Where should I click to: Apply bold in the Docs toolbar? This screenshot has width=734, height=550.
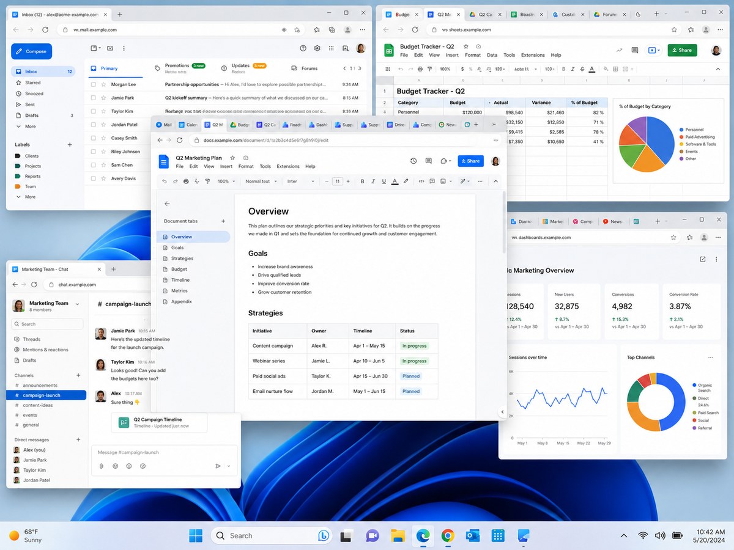(362, 182)
